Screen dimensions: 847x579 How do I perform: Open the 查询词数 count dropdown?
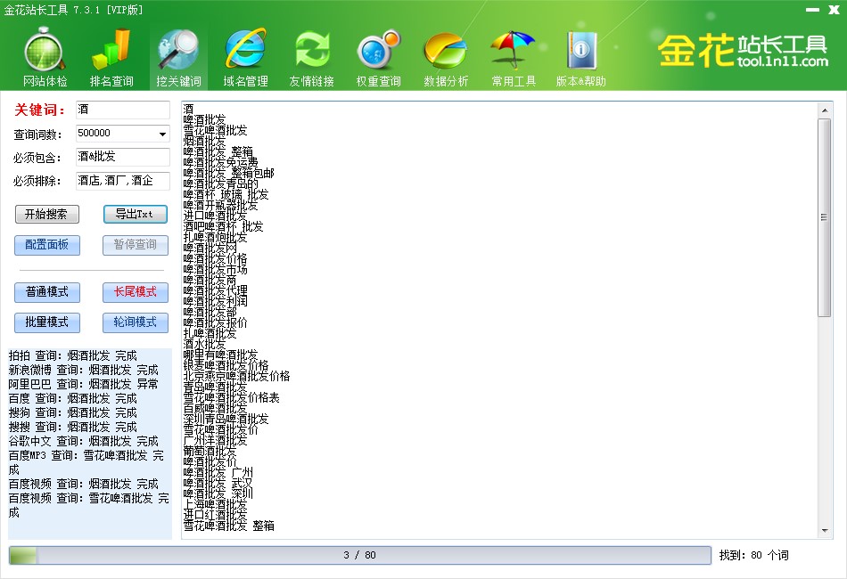[163, 133]
